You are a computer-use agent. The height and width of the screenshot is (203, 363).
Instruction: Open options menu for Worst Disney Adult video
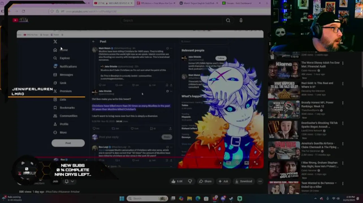pos(343,63)
